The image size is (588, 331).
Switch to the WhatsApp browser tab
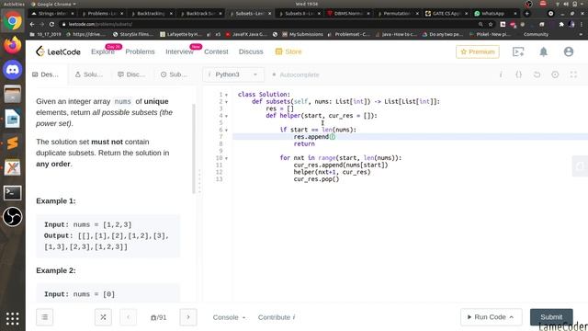[x=492, y=14]
